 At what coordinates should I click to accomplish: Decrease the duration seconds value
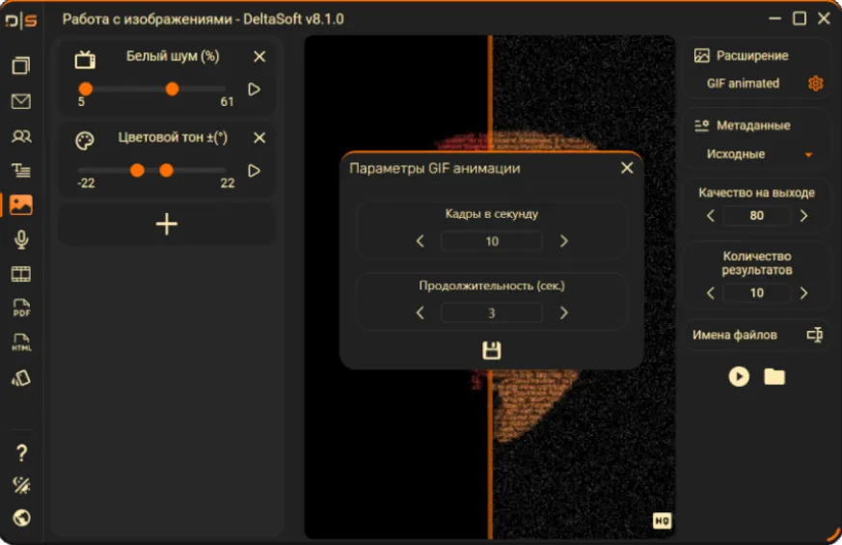click(x=420, y=313)
